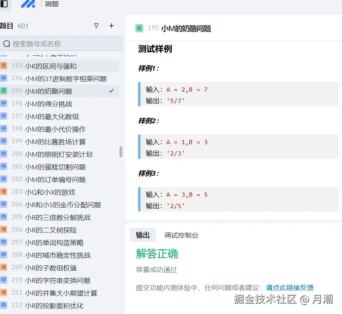Viewport: 342px width, 314px height.
Task: Open the 刷题 menu at the top
Action: (x=52, y=5)
